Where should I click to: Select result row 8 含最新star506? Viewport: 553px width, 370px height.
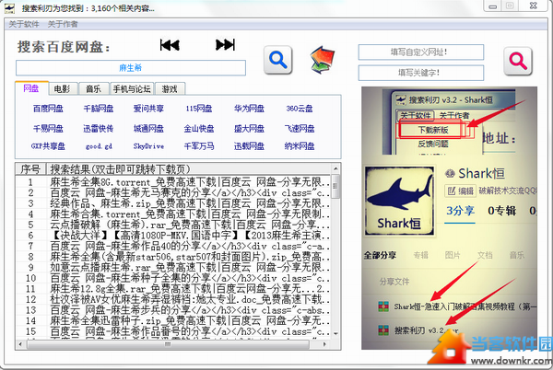(x=173, y=257)
